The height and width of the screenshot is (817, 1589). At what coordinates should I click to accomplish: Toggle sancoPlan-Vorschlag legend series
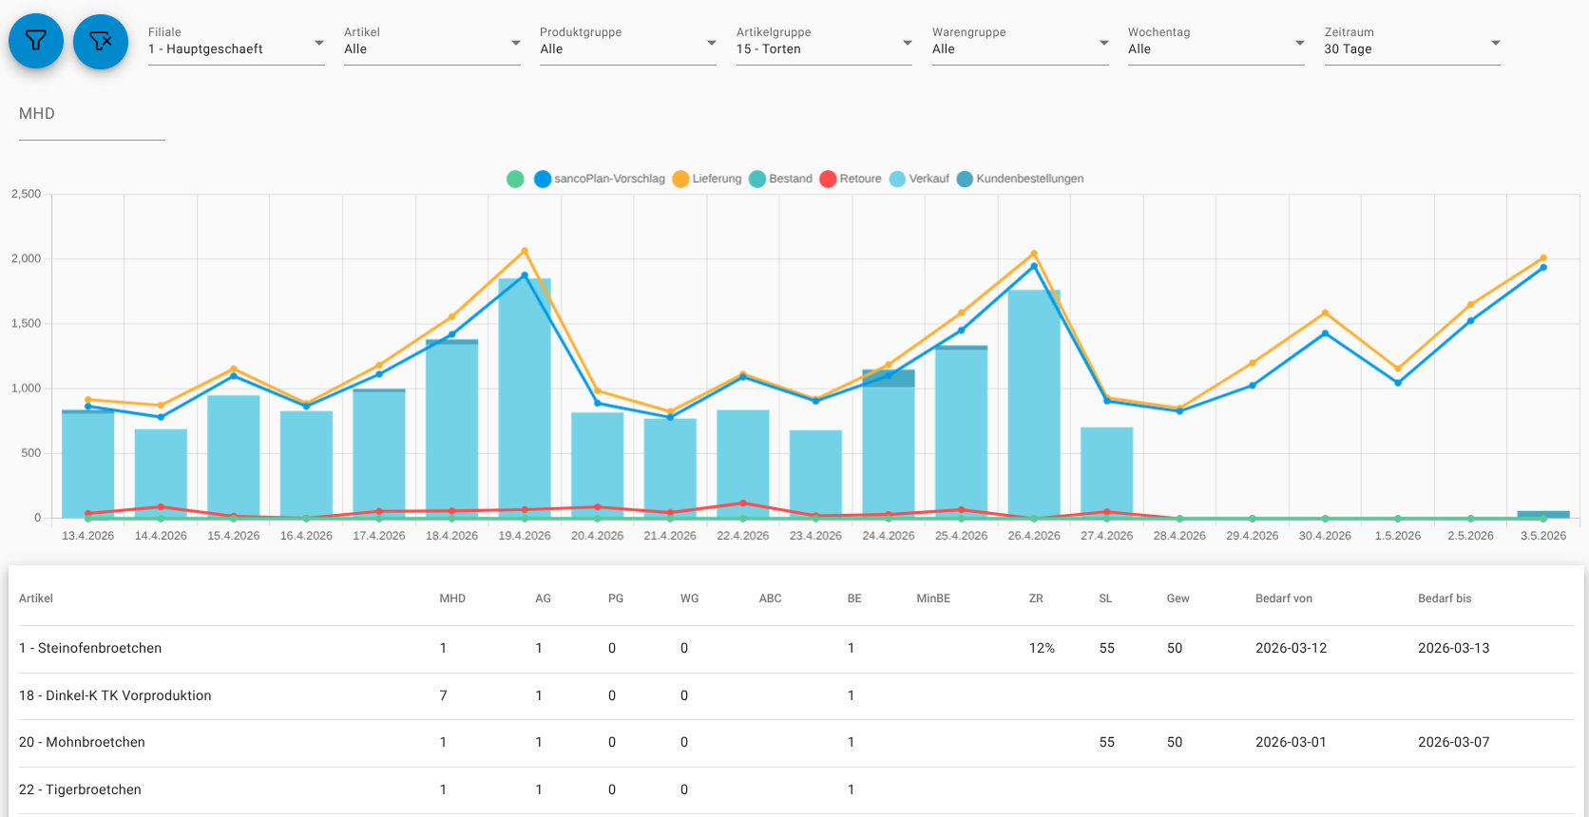tap(600, 179)
